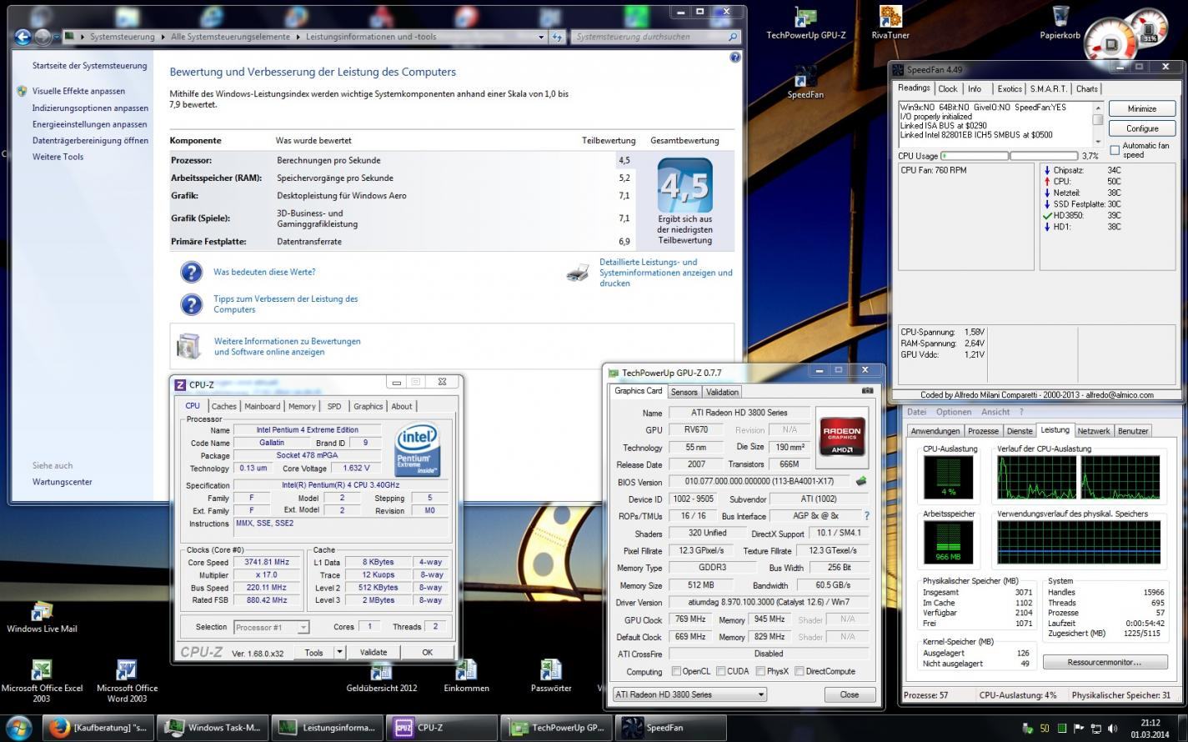Open Geldübersicht 2012 desktop file
1188x742 pixels.
coord(382,676)
